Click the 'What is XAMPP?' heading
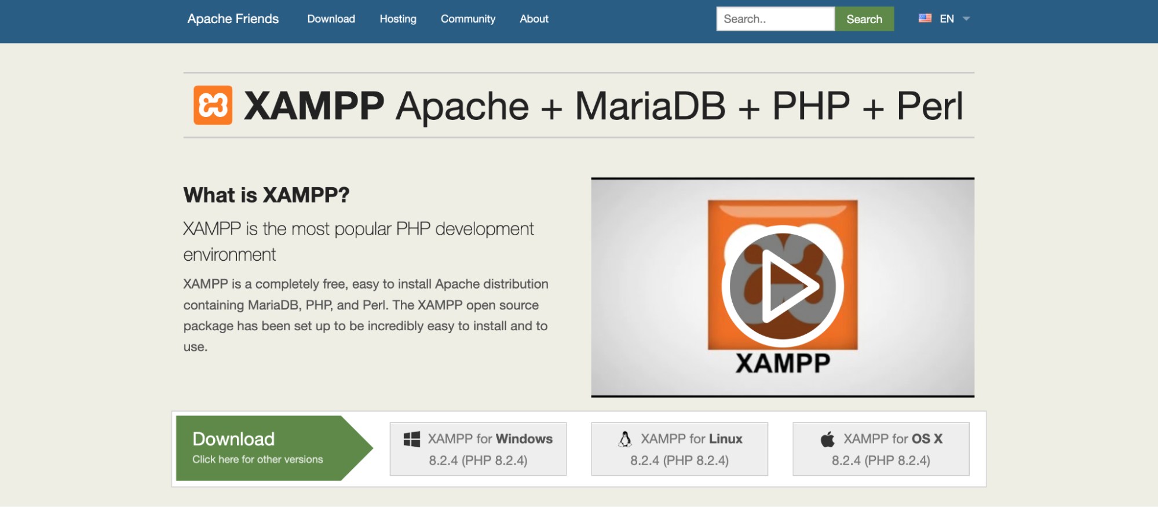The width and height of the screenshot is (1158, 507). point(266,195)
